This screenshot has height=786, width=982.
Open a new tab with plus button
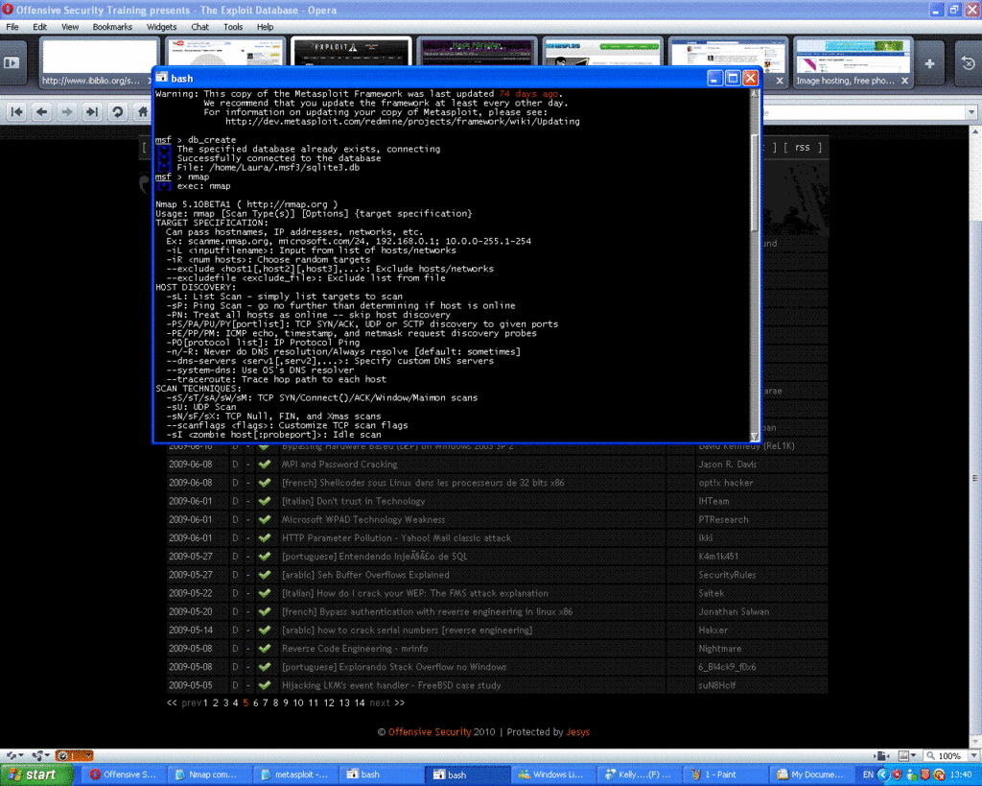click(x=929, y=63)
